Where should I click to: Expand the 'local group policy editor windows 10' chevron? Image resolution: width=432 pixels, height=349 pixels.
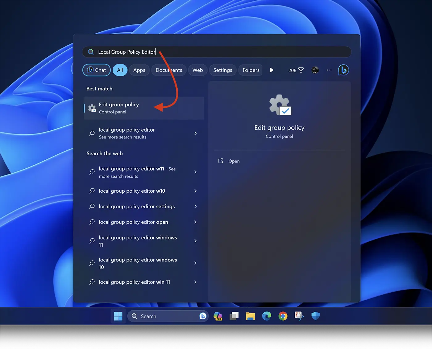(195, 263)
